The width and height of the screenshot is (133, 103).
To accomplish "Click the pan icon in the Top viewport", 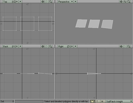I will (x=43, y=2).
